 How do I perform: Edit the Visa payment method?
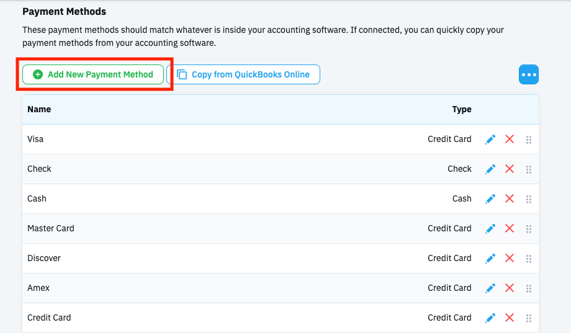490,140
